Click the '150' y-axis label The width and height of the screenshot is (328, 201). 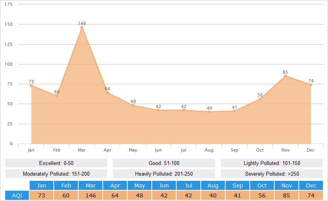click(x=9, y=24)
